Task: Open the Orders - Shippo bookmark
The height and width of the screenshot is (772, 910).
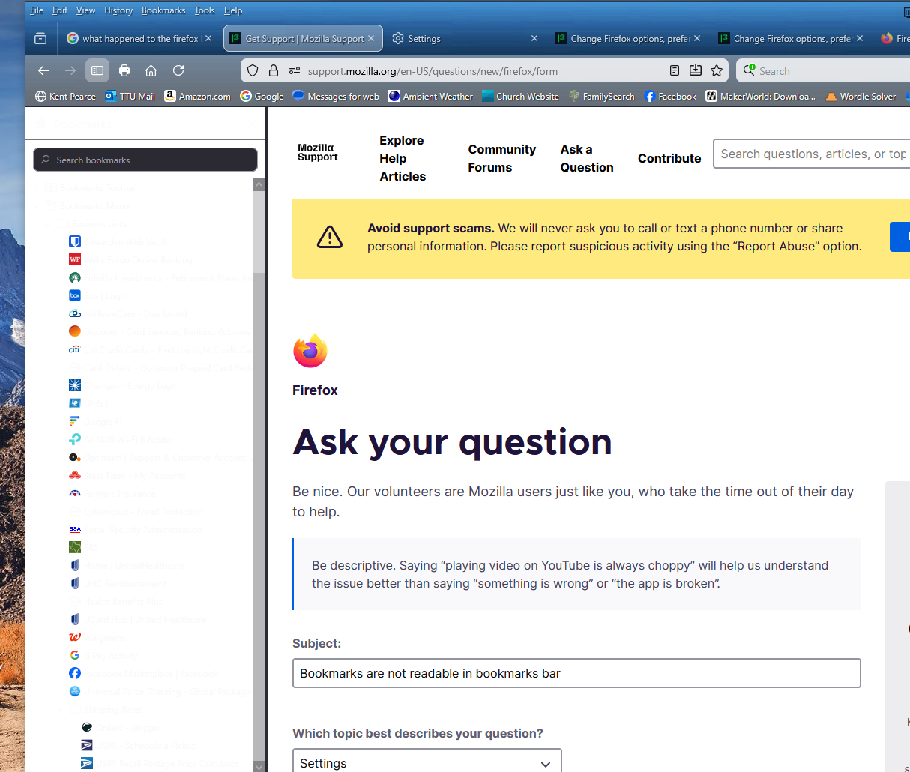Action: [120, 727]
